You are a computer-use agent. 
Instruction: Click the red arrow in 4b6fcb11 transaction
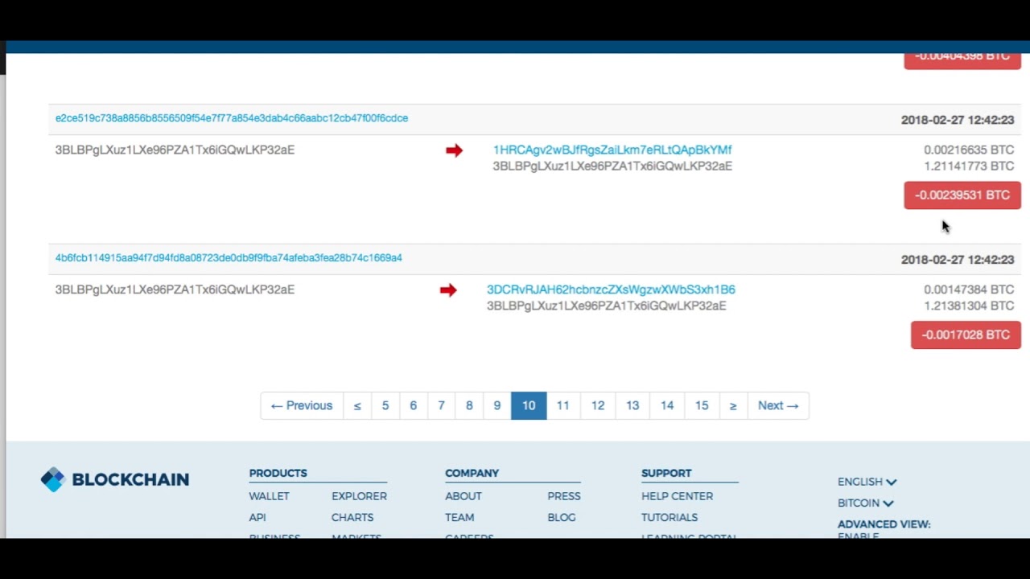tap(448, 290)
